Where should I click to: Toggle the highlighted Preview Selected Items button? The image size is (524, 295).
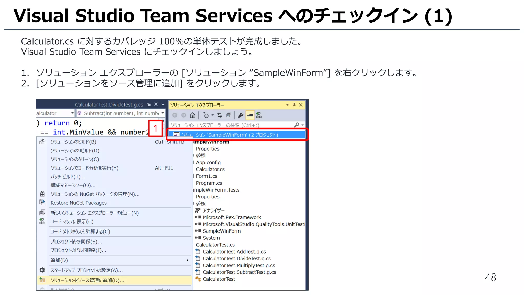point(250,115)
